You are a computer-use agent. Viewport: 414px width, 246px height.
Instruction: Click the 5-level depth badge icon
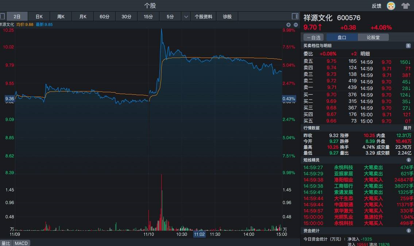(x=408, y=46)
